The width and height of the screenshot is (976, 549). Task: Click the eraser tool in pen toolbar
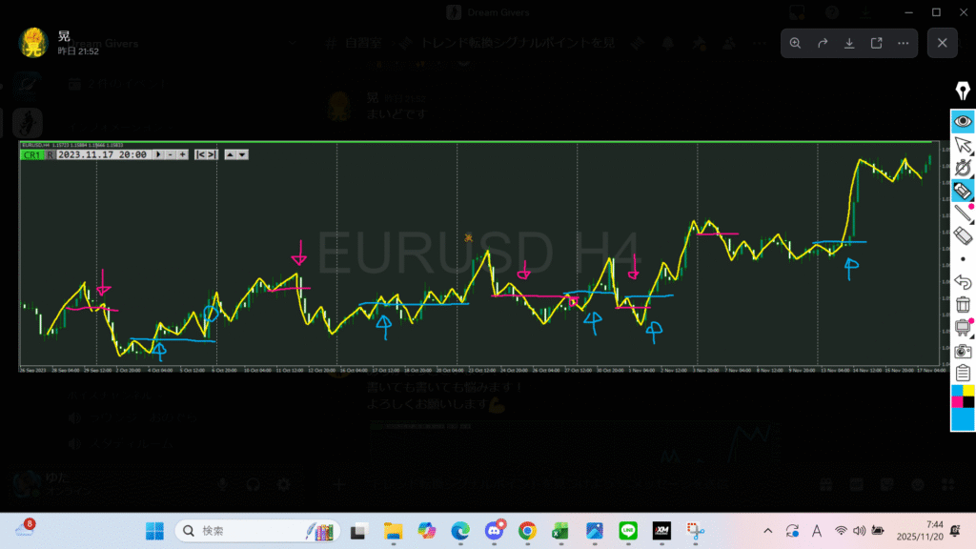[x=963, y=234]
